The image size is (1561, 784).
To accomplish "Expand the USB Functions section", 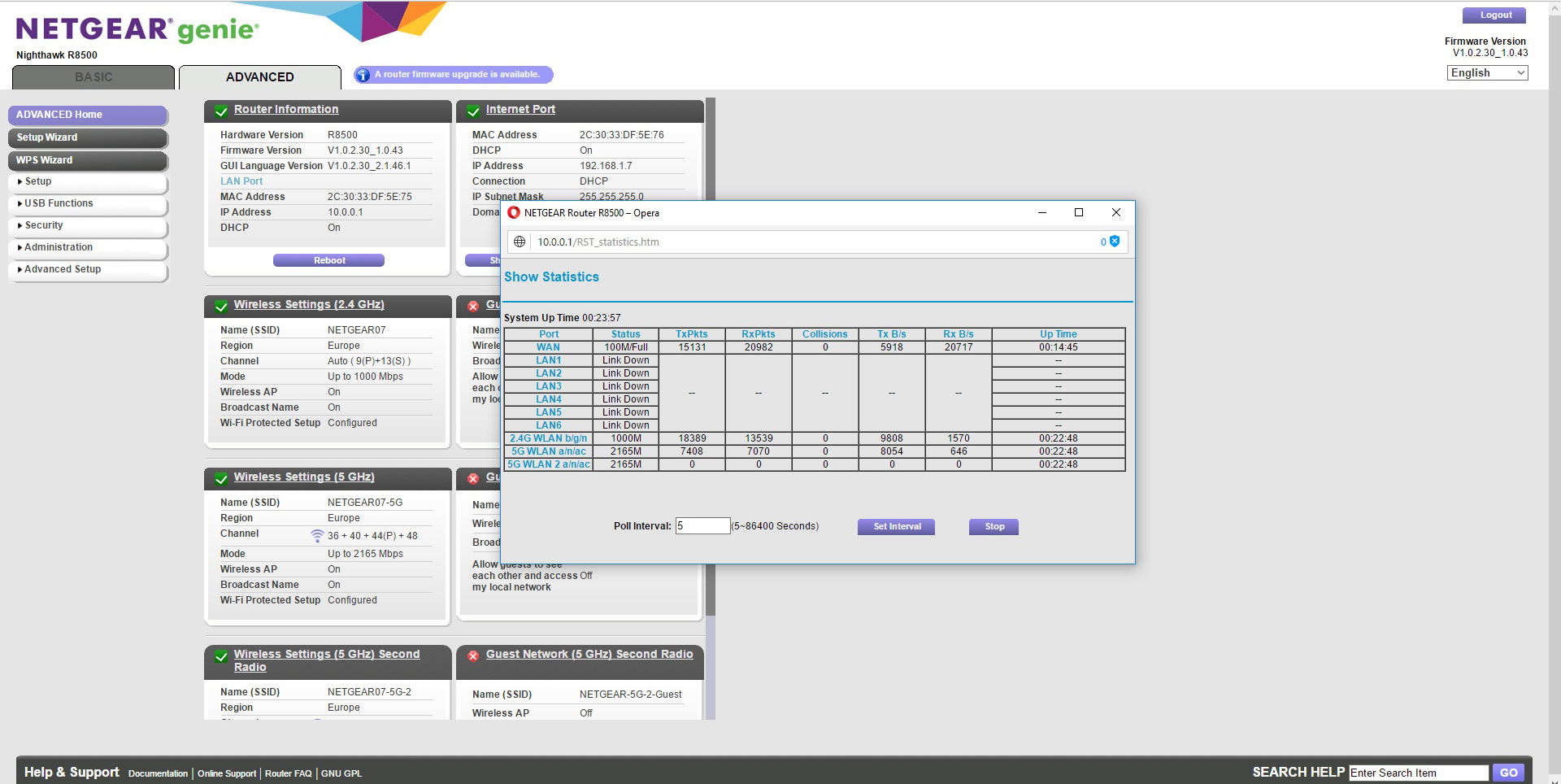I will pos(87,203).
